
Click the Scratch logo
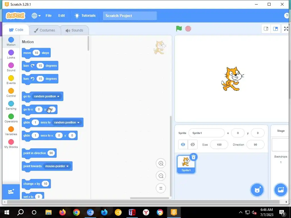pos(16,16)
